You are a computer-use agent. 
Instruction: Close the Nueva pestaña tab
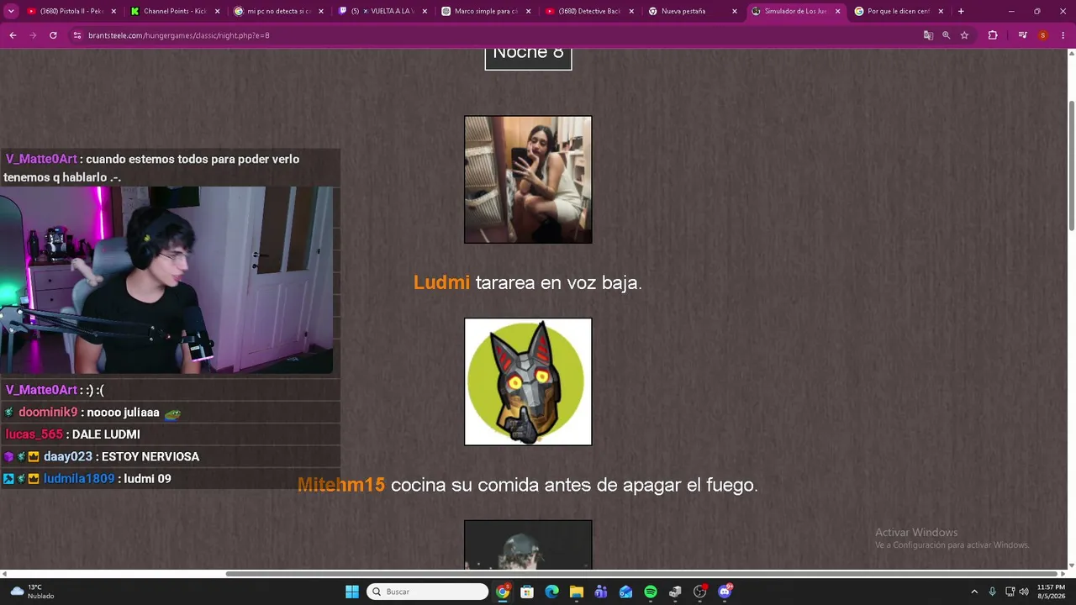tap(734, 11)
